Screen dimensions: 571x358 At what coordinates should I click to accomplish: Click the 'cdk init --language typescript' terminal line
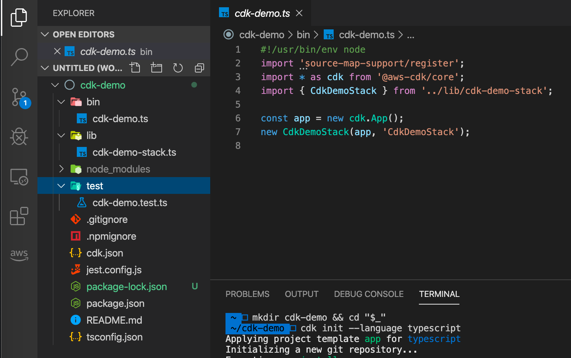[381, 328]
